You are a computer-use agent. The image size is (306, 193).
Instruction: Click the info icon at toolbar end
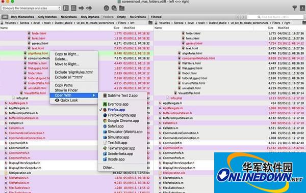click(x=302, y=8)
